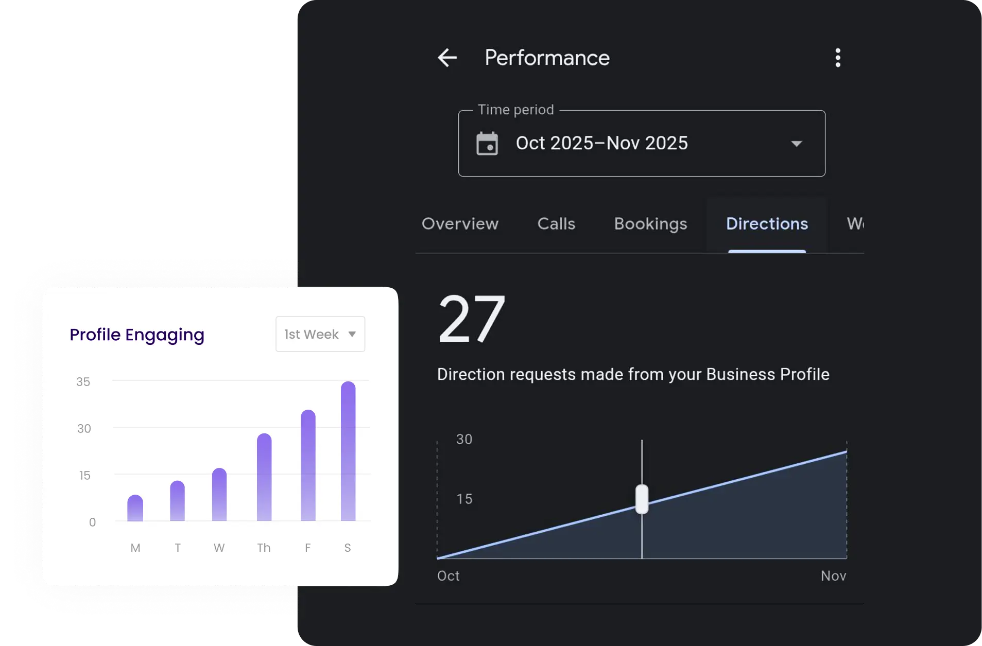This screenshot has height=646, width=982.
Task: Click the white slider handle on line chart
Action: [642, 499]
